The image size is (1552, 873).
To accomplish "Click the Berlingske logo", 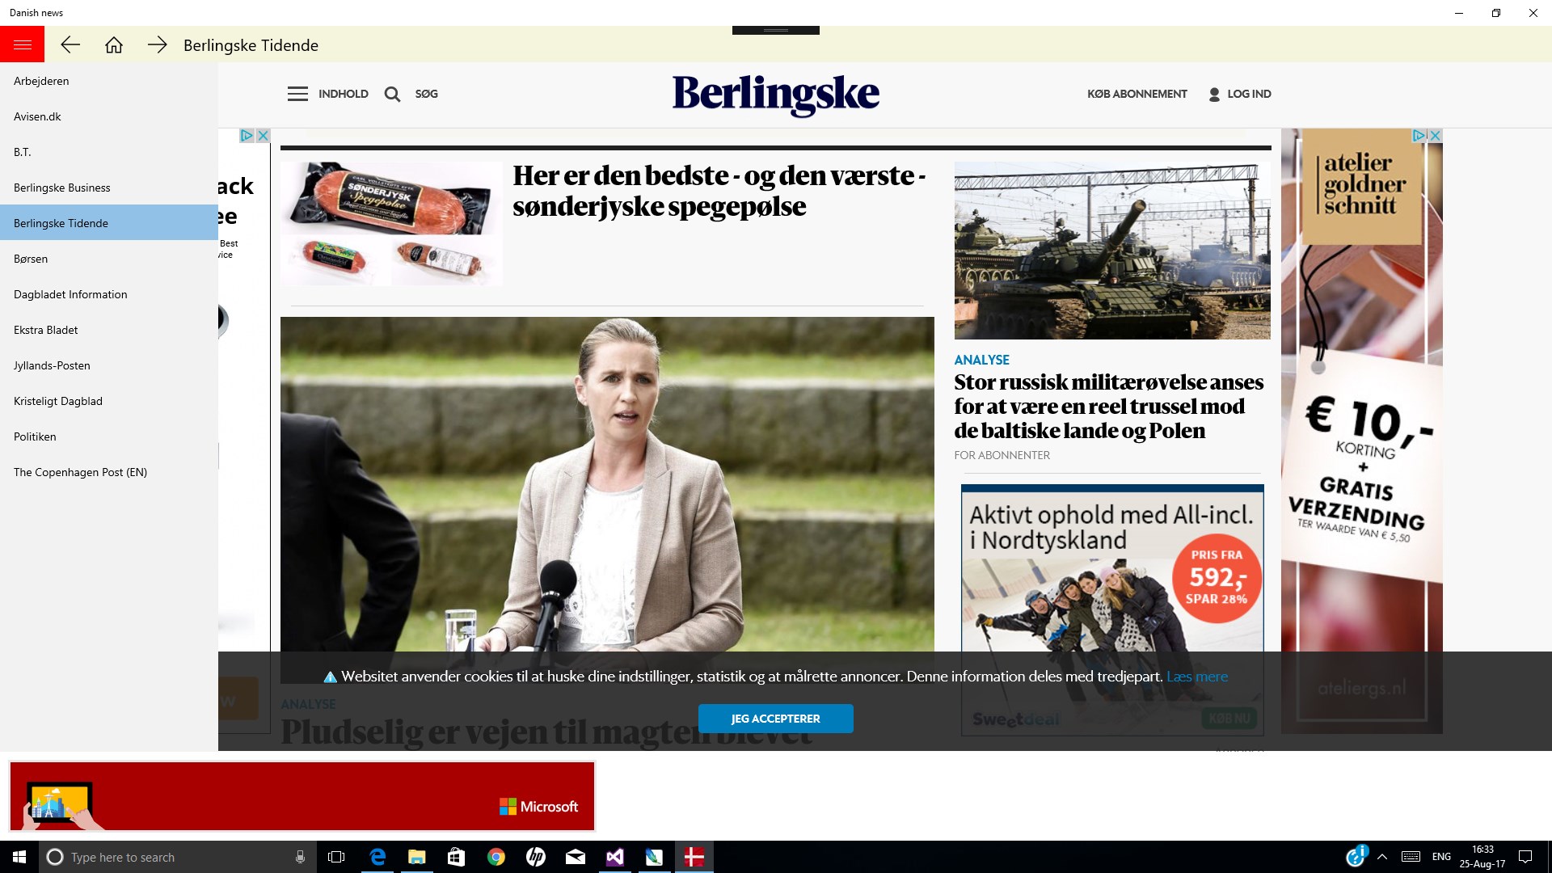I will coord(775,94).
